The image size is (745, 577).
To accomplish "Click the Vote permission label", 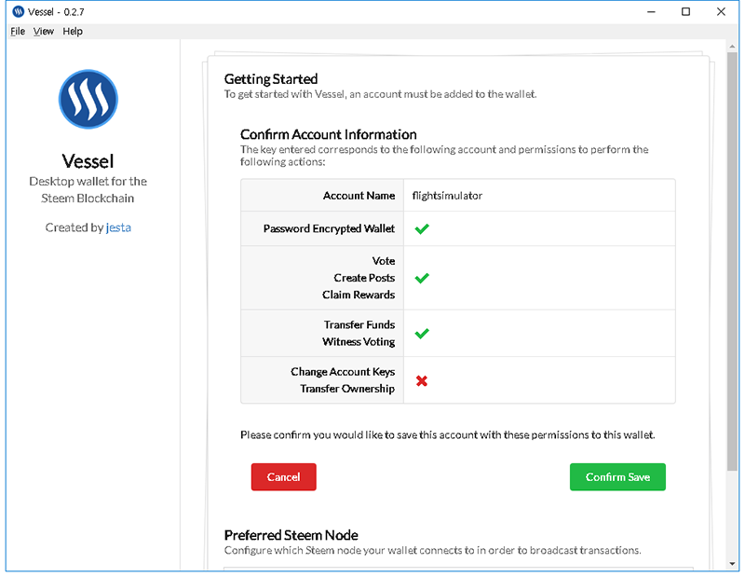I will (x=384, y=261).
